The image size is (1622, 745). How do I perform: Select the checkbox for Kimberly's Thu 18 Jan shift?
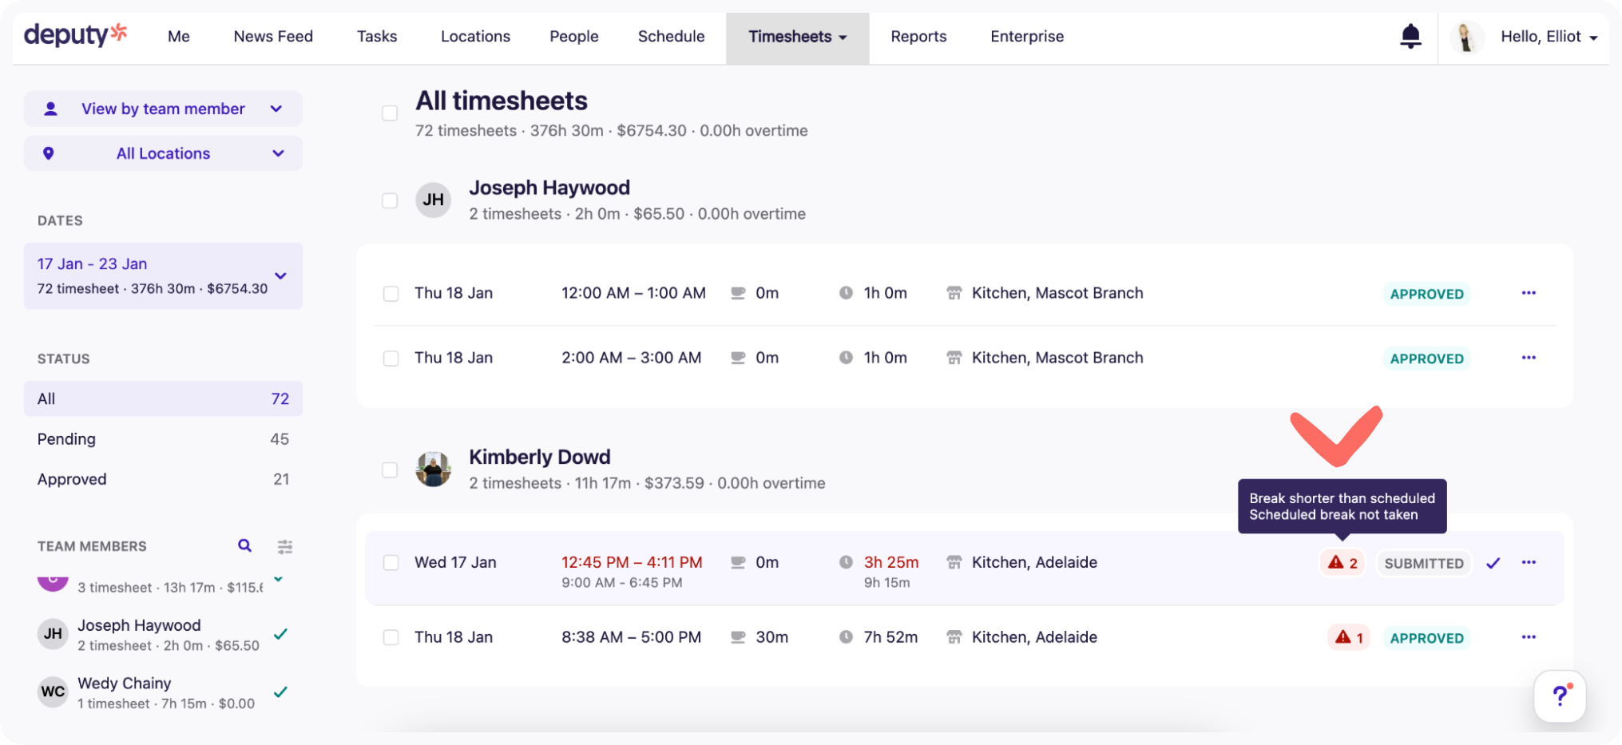pyautogui.click(x=391, y=637)
